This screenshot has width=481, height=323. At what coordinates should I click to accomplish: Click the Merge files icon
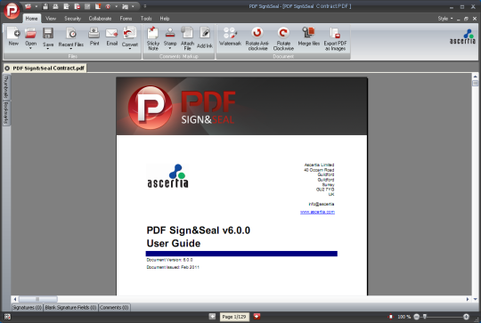coord(308,33)
